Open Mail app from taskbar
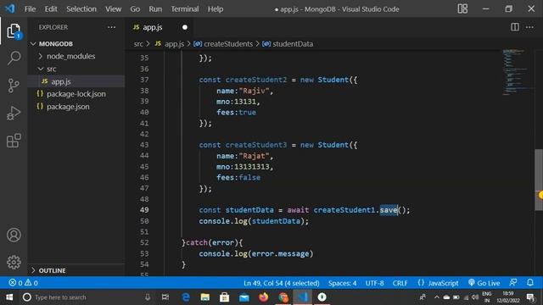Image resolution: width=543 pixels, height=305 pixels. point(244,297)
